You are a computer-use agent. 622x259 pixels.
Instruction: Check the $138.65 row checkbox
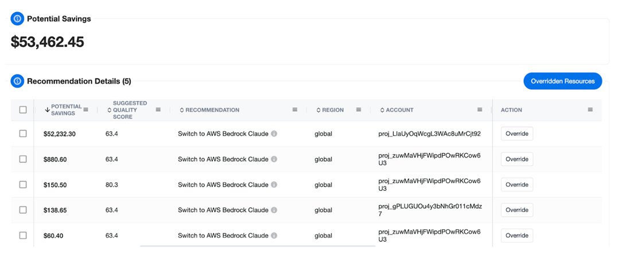[x=23, y=210]
